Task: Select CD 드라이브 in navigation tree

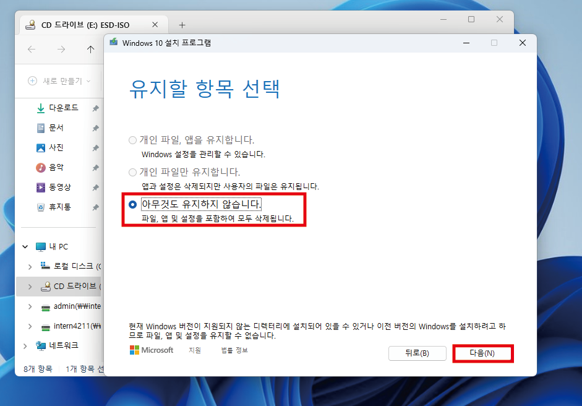Action: [71, 286]
